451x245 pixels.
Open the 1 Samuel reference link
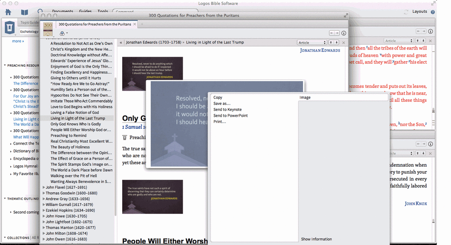coord(134,127)
